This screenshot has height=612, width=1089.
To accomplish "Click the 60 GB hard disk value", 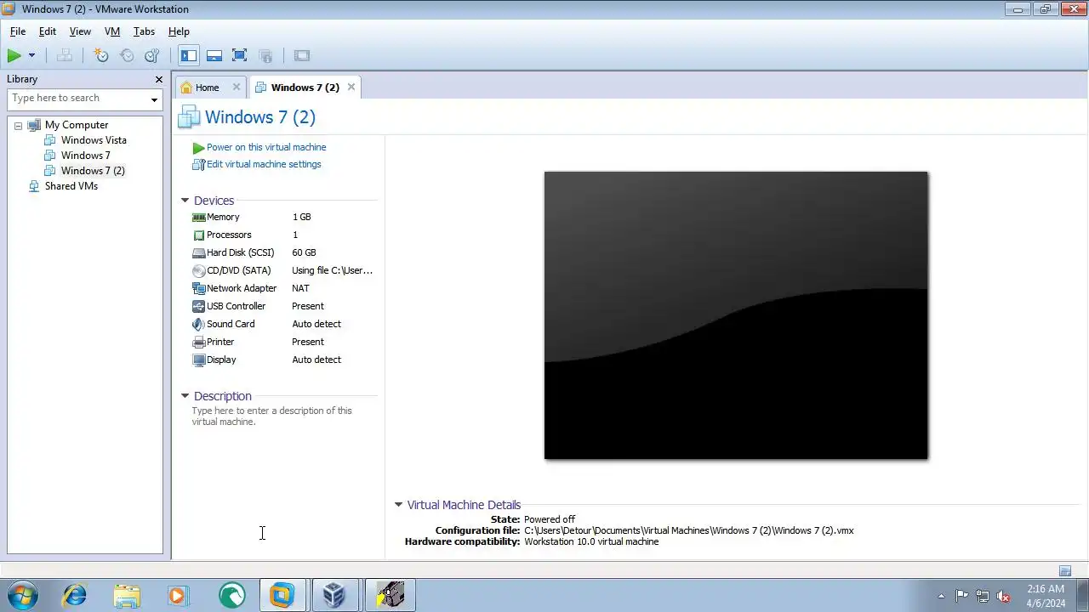I will tap(304, 252).
